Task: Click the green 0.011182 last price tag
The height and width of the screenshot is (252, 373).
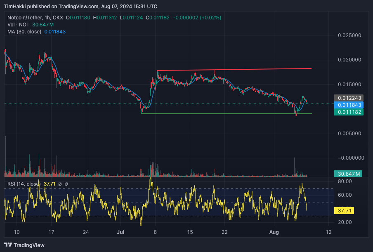Action: (349, 112)
